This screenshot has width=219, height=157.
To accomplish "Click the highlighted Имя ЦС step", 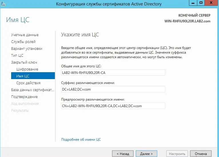I will pos(23,76).
